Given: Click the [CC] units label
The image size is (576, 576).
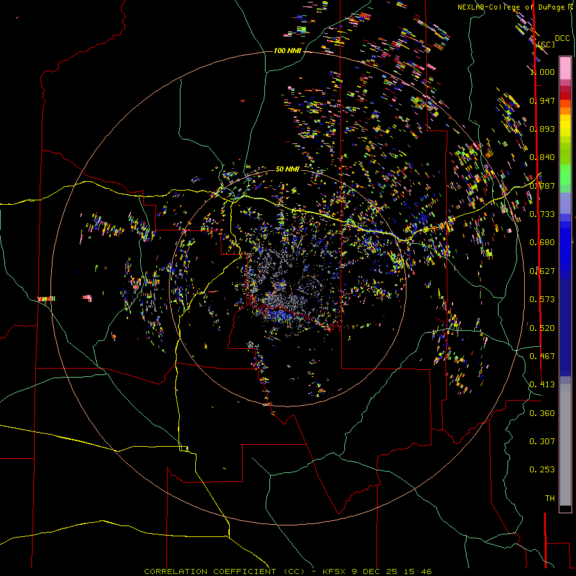Looking at the screenshot, I should pyautogui.click(x=547, y=44).
